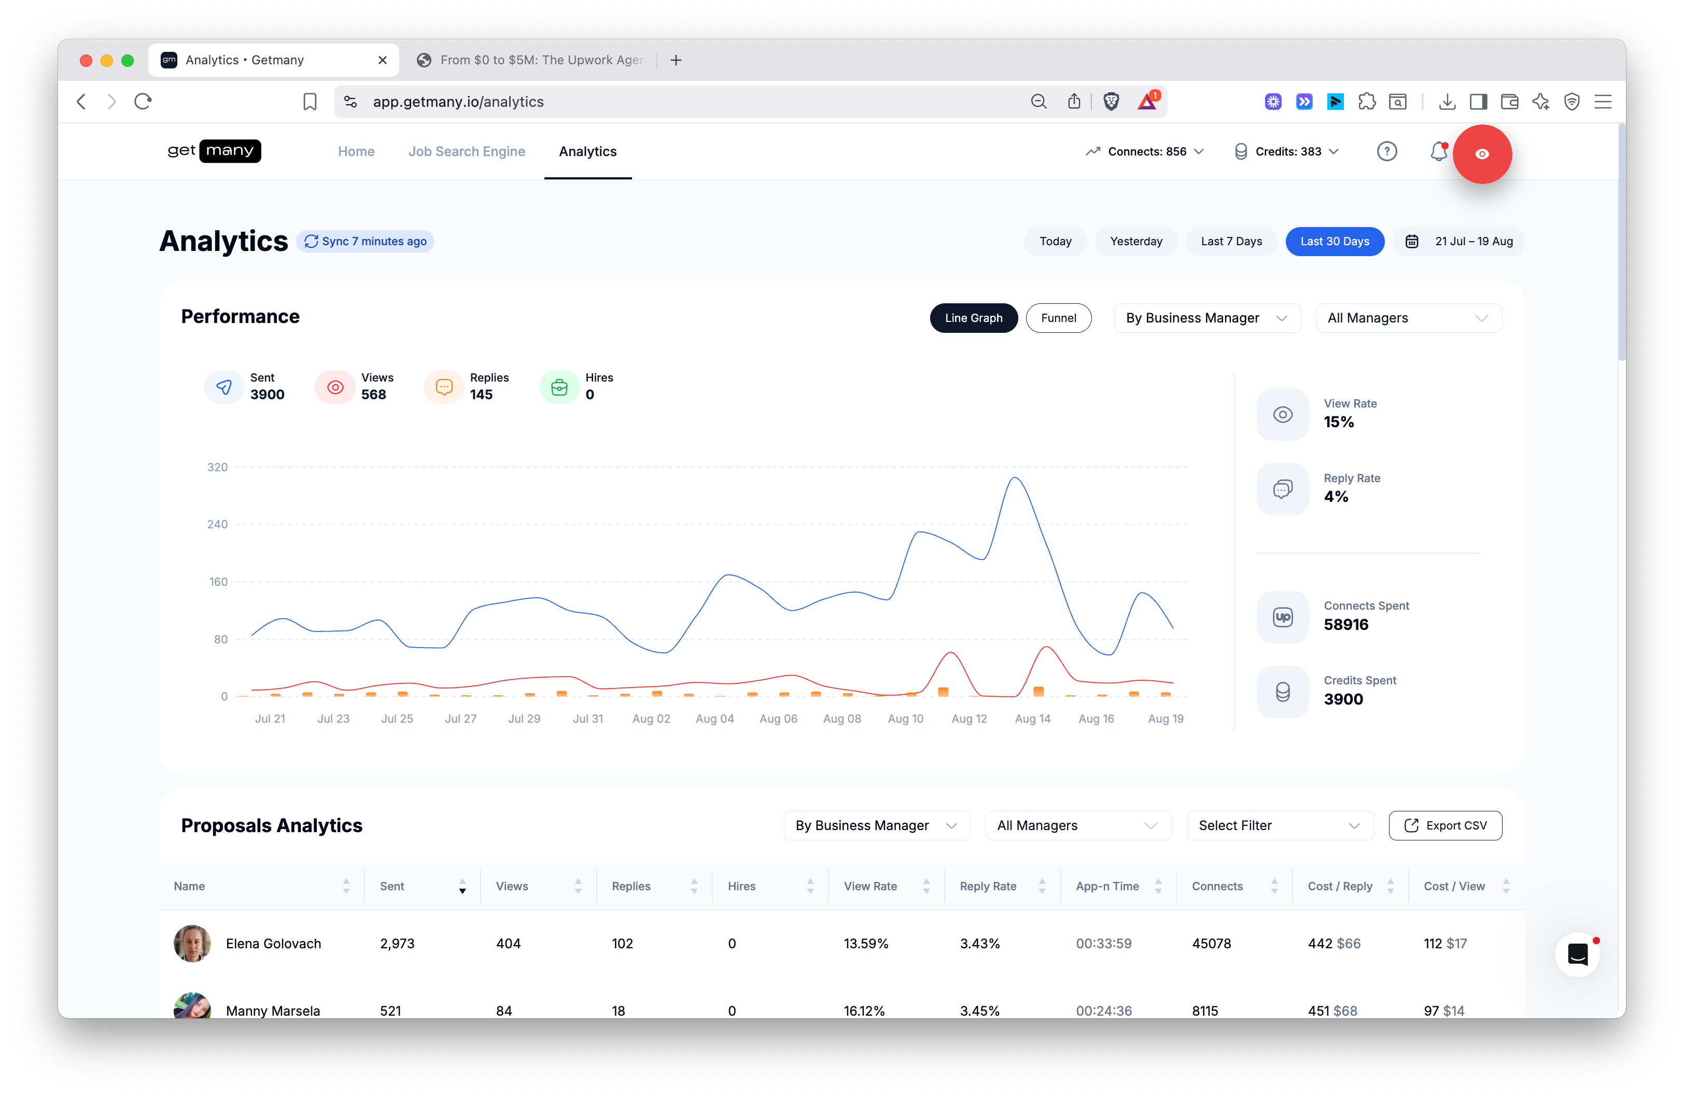Open the Intercom chat bubble widget
The image size is (1684, 1095).
tap(1578, 954)
